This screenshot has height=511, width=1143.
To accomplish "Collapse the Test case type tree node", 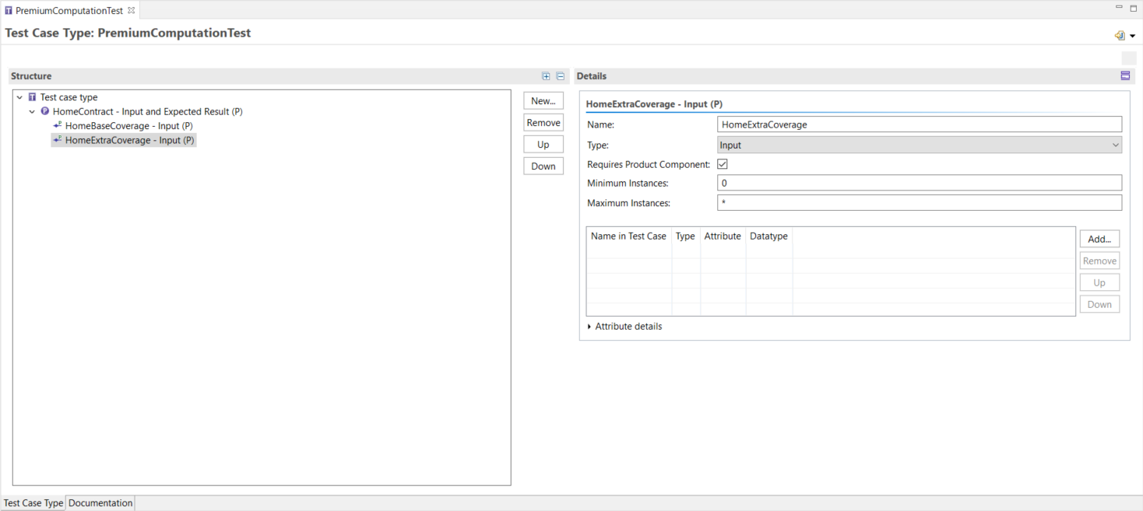I will [19, 96].
